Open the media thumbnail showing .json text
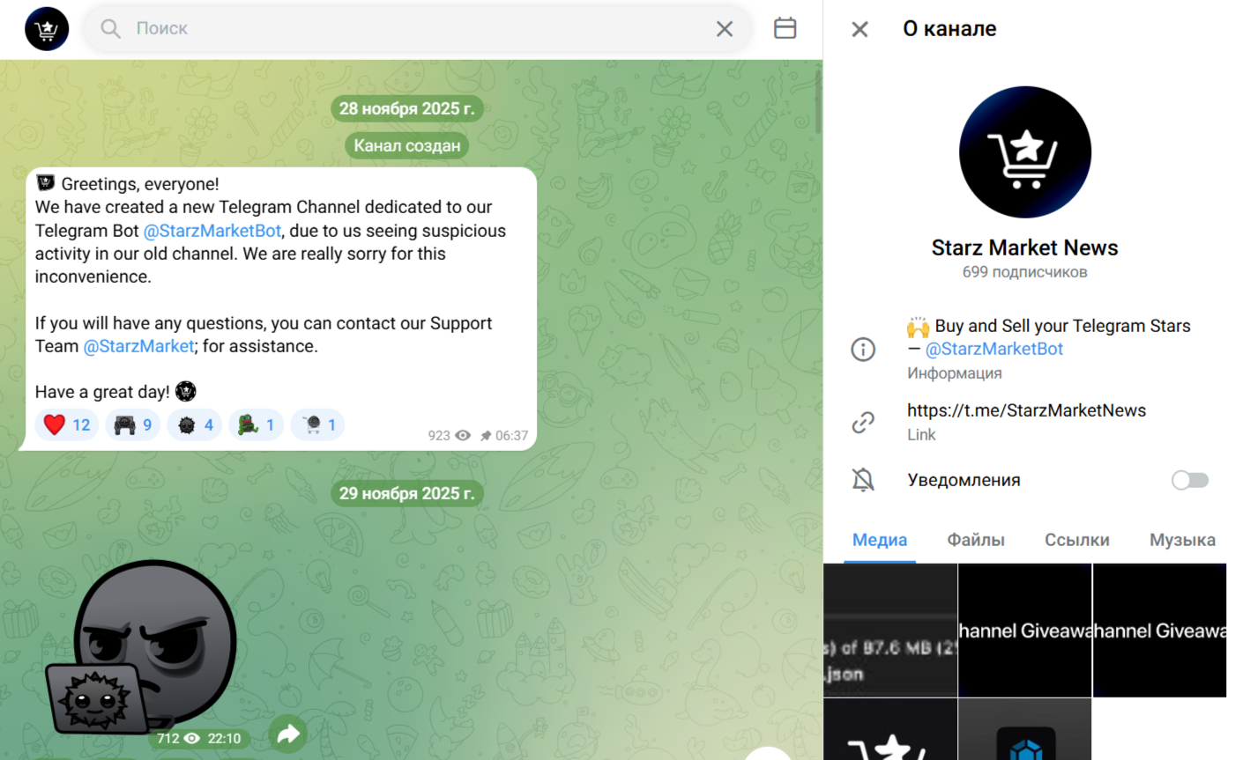 click(890, 631)
